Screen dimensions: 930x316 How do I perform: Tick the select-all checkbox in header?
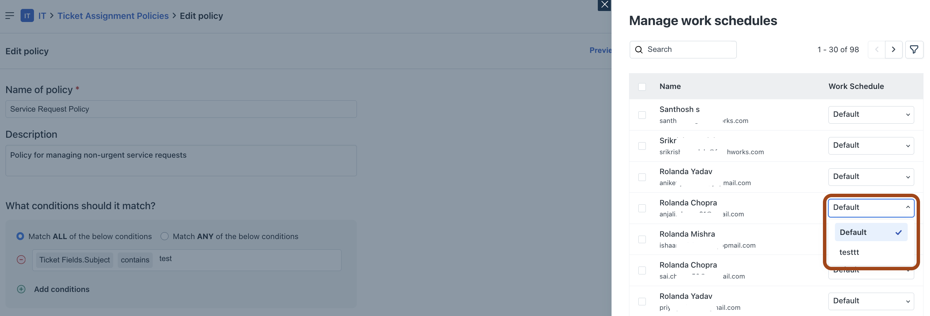coord(642,87)
